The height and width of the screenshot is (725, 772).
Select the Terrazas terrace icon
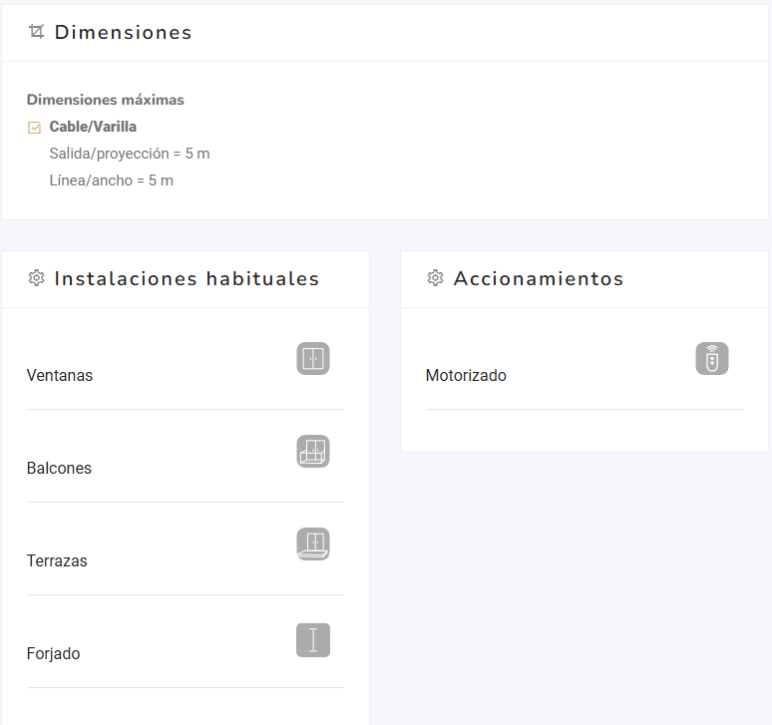313,544
